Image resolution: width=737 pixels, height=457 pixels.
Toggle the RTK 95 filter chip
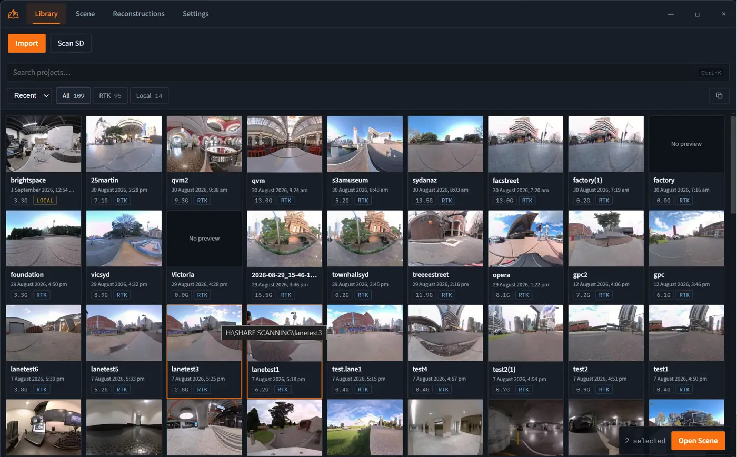pos(111,95)
